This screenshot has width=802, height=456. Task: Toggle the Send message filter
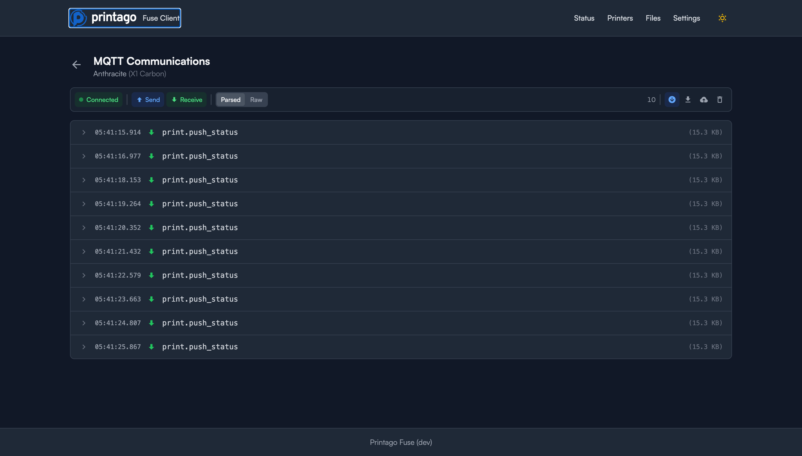(148, 100)
